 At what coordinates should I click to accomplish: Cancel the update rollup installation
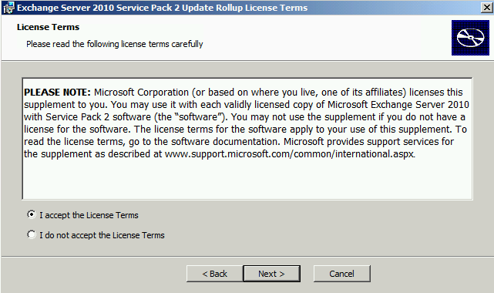point(342,274)
